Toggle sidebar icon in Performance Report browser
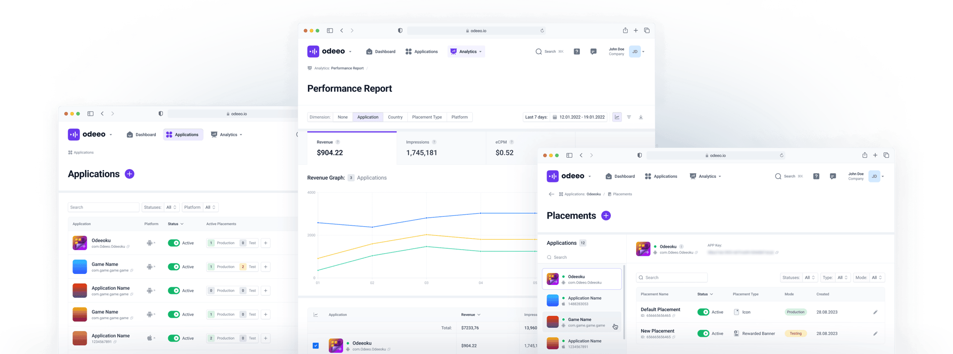953x354 pixels. coord(330,30)
